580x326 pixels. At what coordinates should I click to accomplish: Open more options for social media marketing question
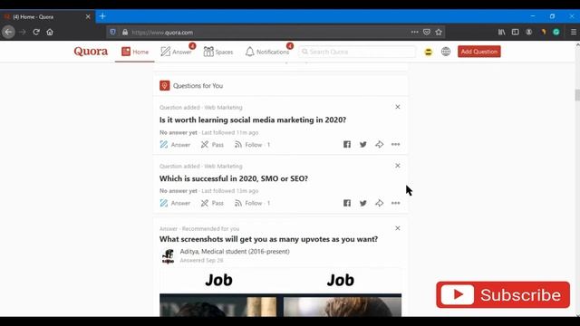point(395,145)
